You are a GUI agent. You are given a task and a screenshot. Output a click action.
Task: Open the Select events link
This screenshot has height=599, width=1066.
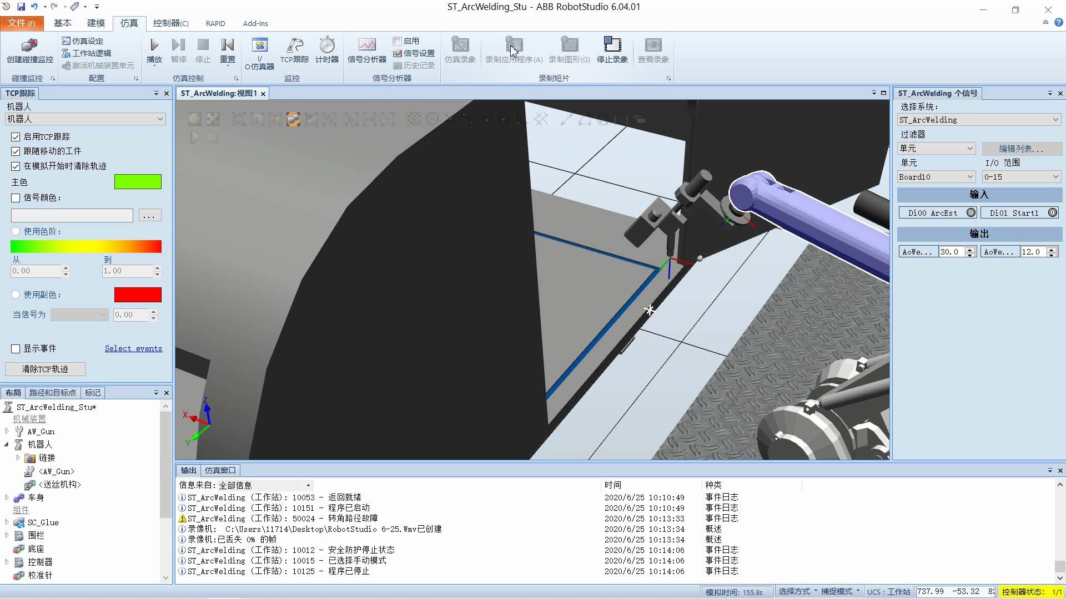pyautogui.click(x=133, y=348)
